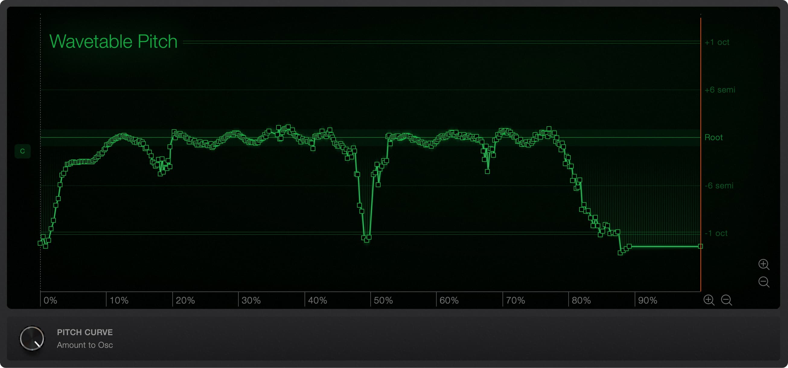Select the final curve point on orange line
The image size is (788, 368).
(700, 246)
